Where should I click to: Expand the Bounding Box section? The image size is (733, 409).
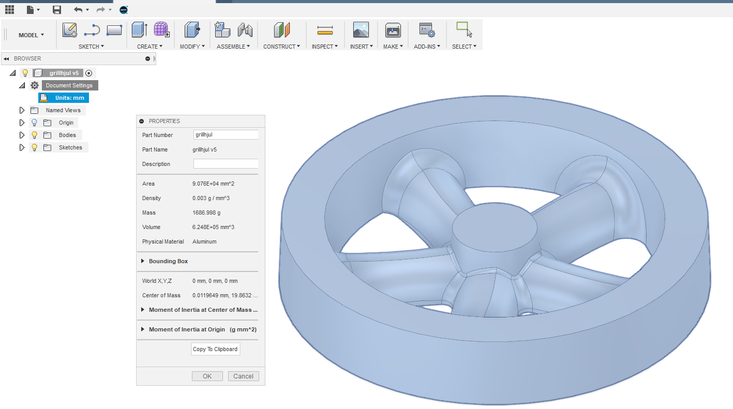click(x=143, y=261)
